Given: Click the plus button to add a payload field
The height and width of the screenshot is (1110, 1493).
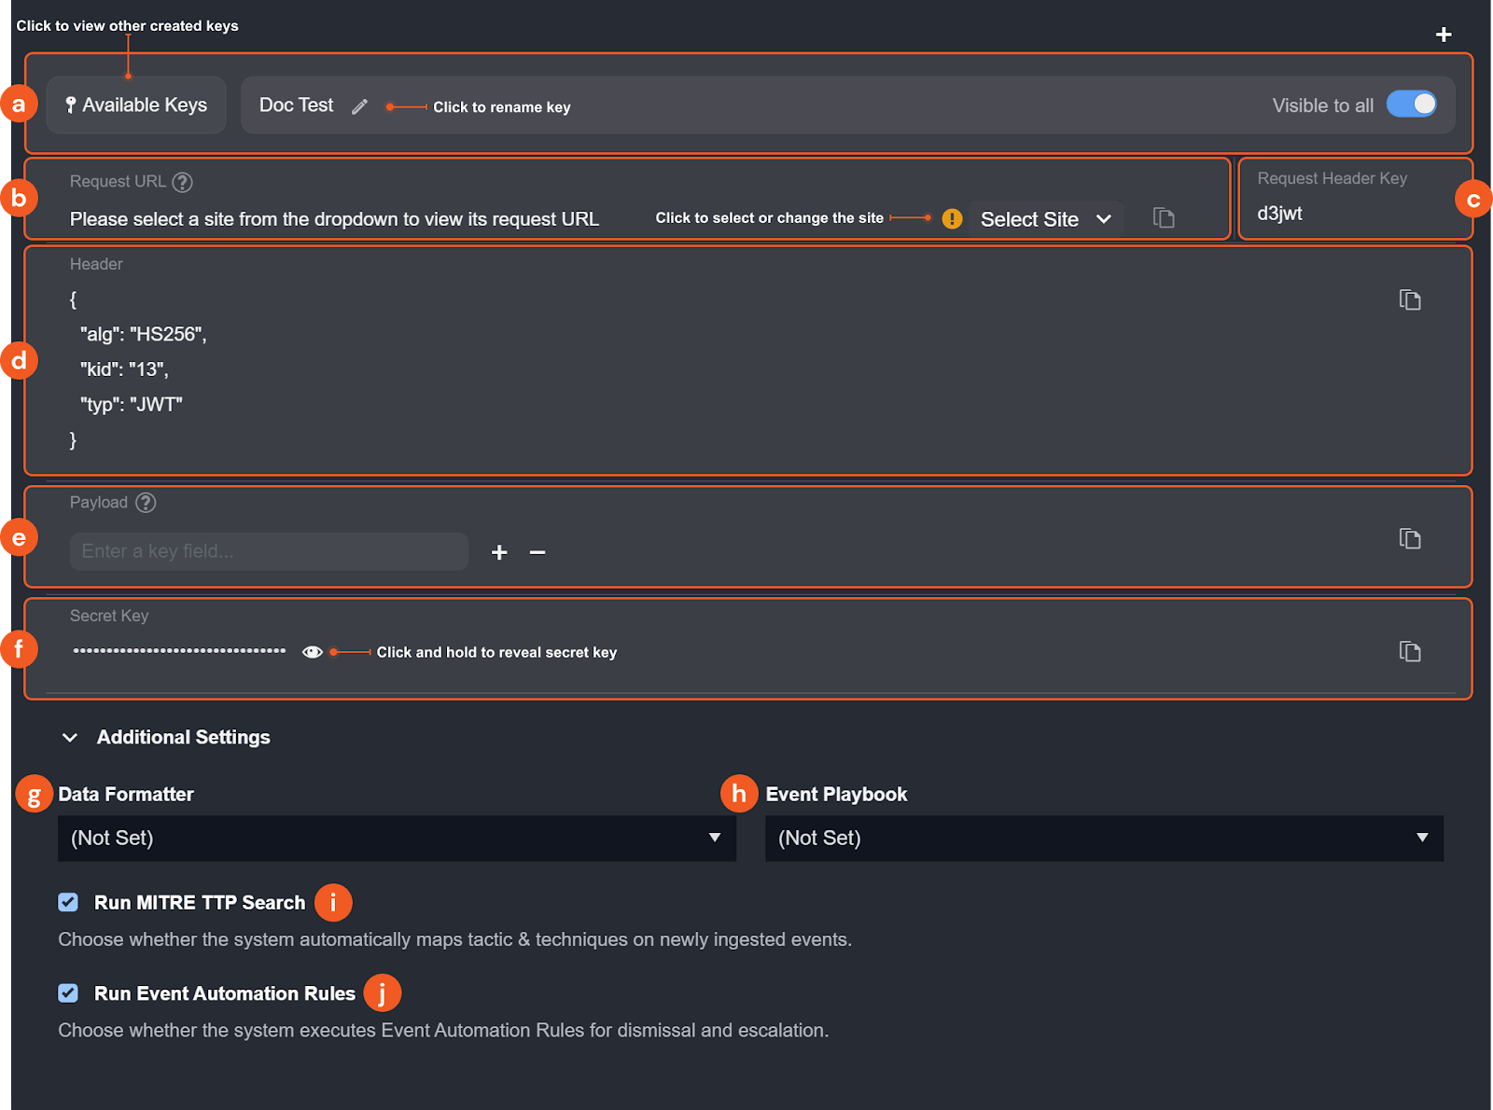Looking at the screenshot, I should tap(499, 551).
